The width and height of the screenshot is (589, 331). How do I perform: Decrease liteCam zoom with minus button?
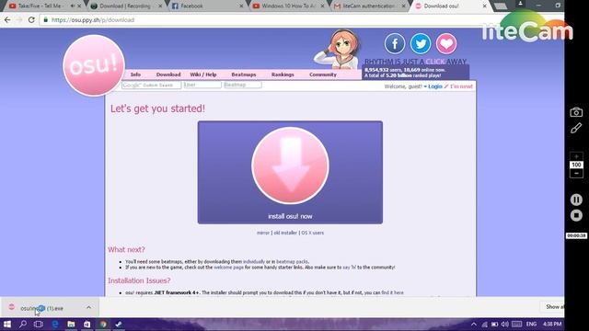click(576, 174)
